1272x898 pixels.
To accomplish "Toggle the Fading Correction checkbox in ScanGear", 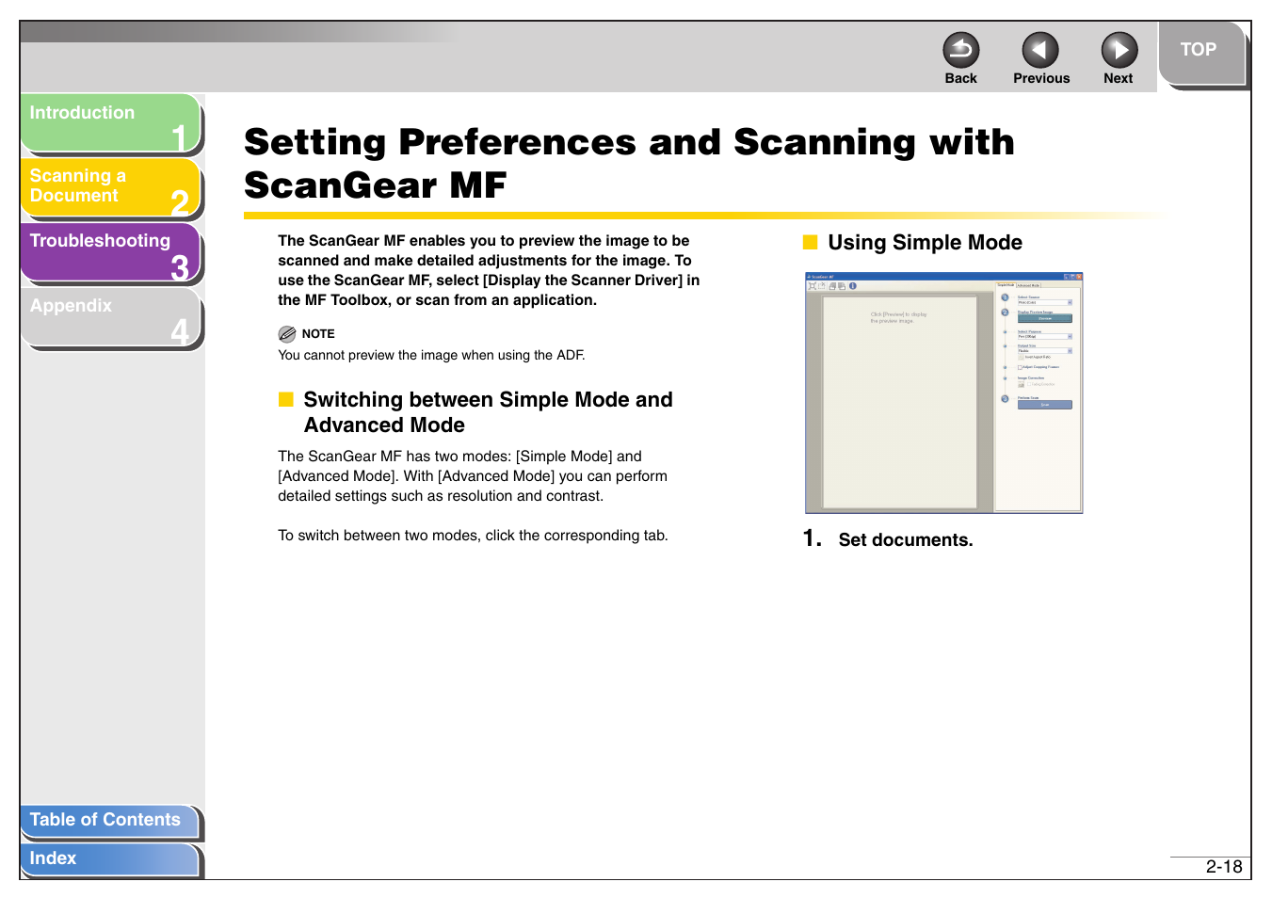I will [x=1029, y=384].
